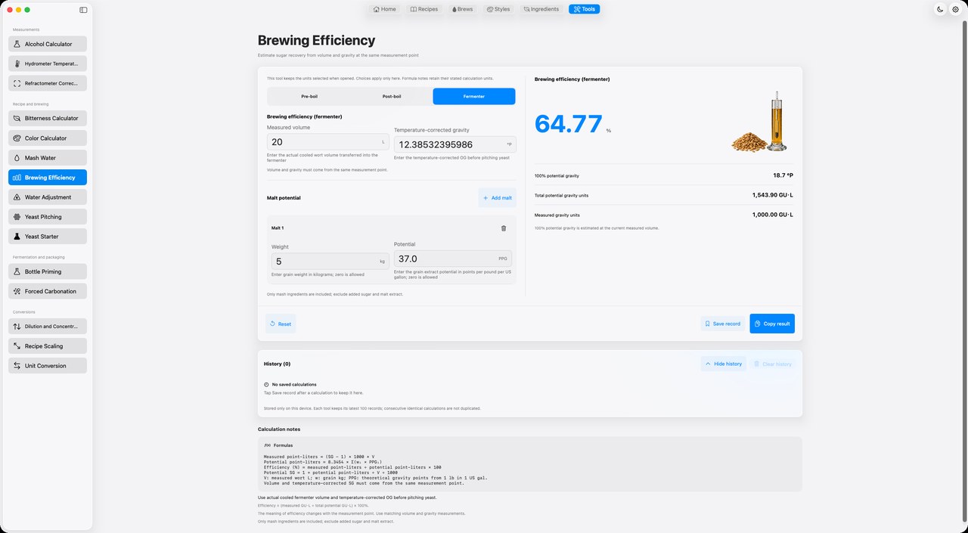Focus the Malt 1 Potential field

[x=453, y=259]
